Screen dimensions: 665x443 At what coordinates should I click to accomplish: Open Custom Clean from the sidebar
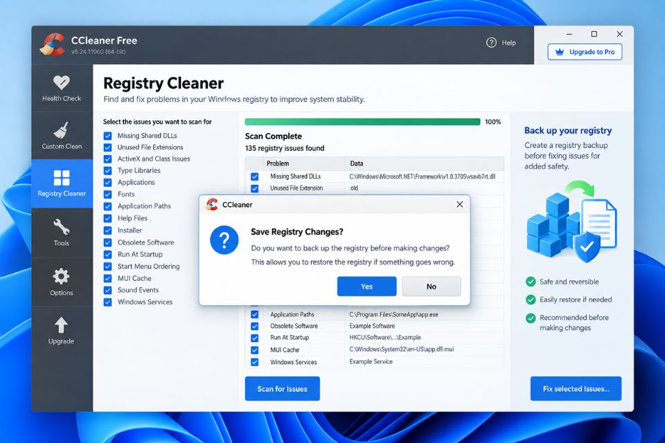[x=62, y=136]
